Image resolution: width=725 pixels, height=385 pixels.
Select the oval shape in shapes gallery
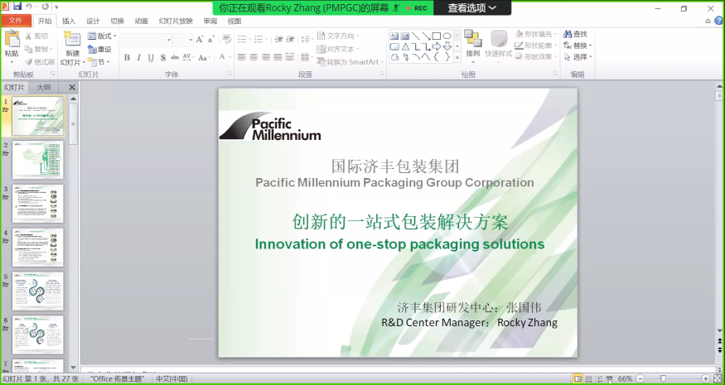click(x=447, y=36)
